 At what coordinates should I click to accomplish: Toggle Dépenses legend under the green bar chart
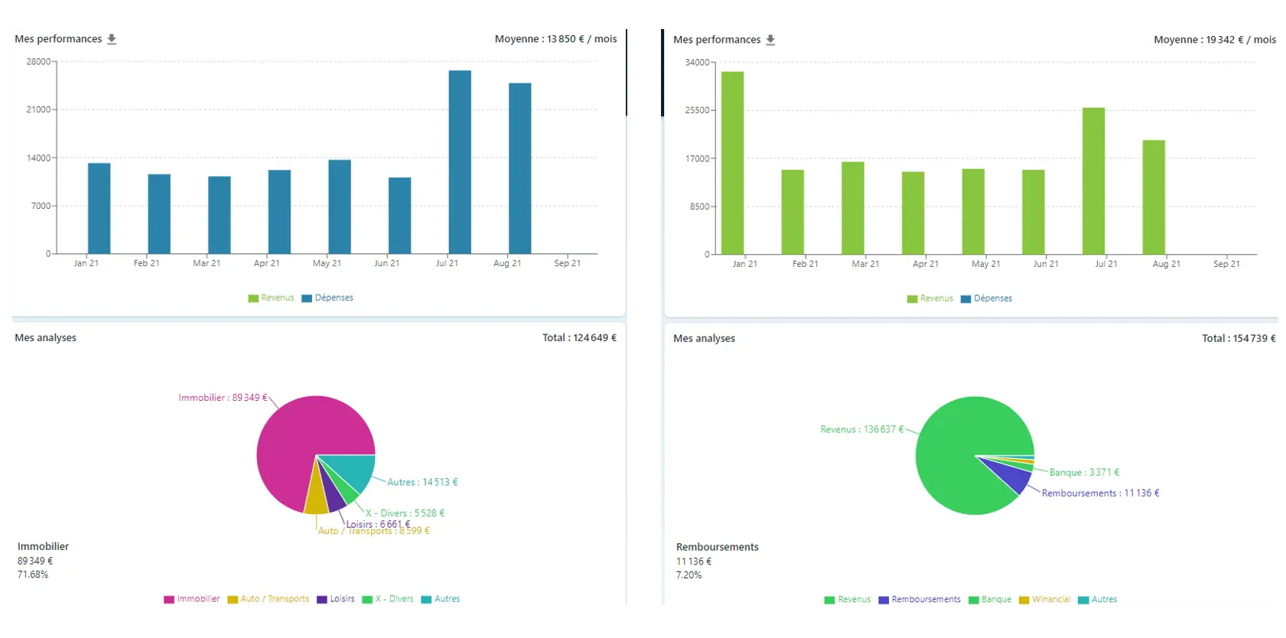coord(986,298)
